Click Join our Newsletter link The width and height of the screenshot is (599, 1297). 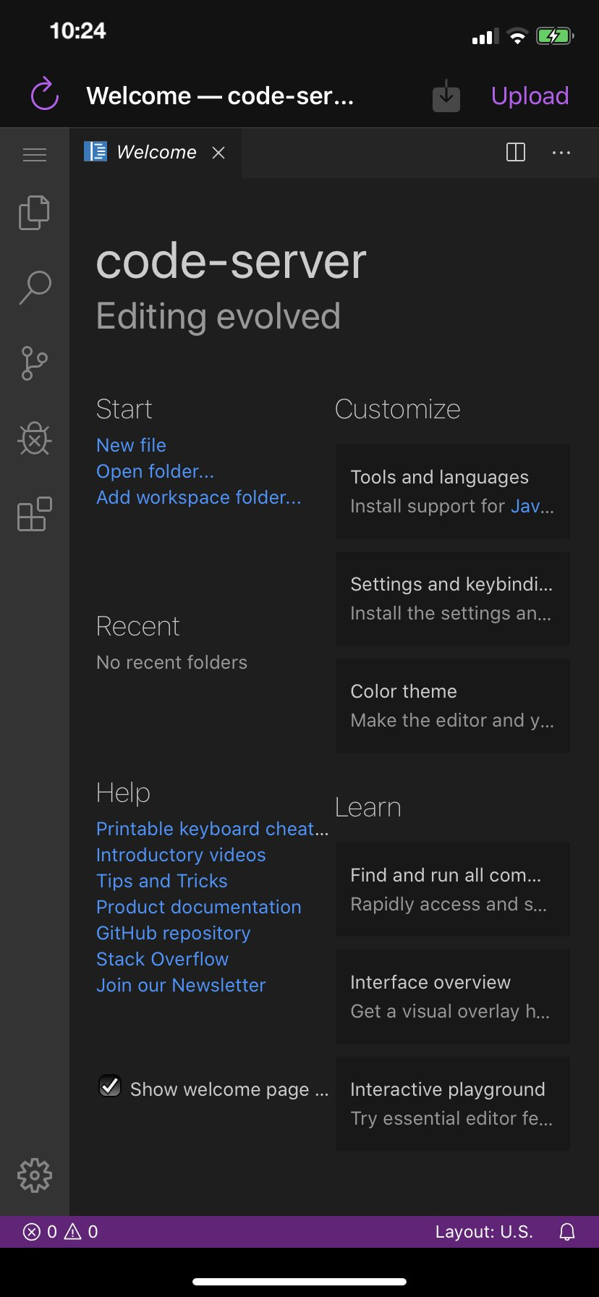tap(181, 985)
